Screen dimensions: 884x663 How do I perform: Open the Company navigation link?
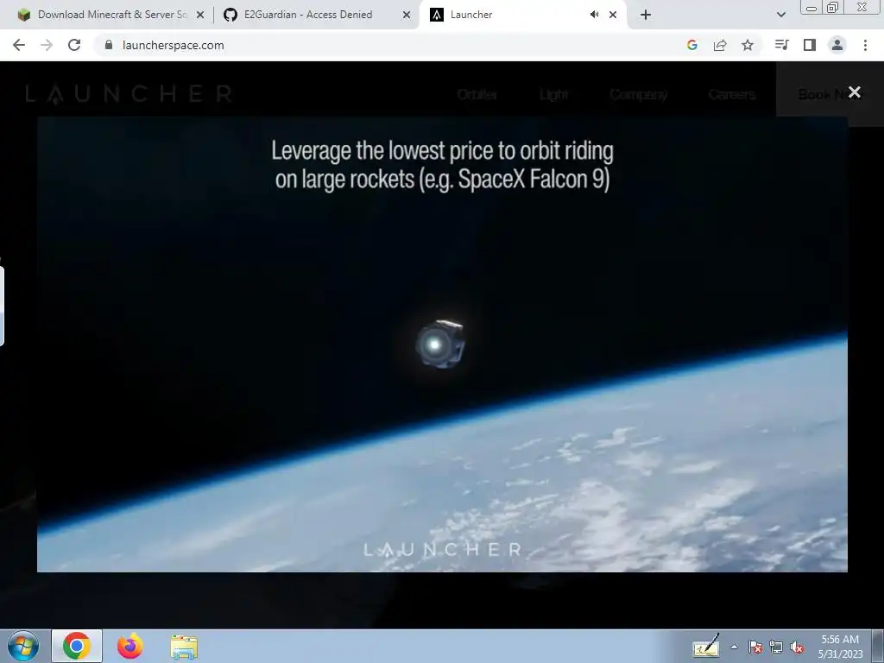click(x=638, y=94)
